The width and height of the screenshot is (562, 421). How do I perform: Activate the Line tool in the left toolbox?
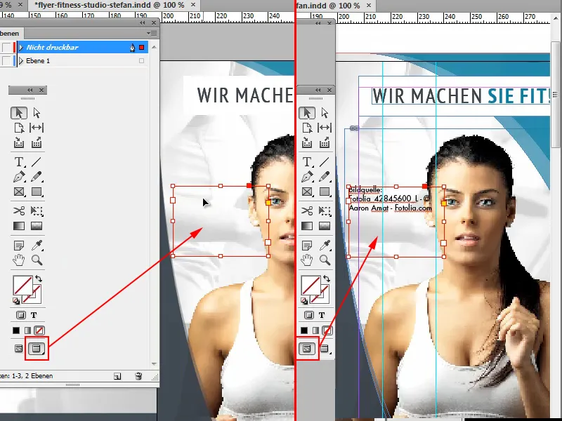point(37,162)
